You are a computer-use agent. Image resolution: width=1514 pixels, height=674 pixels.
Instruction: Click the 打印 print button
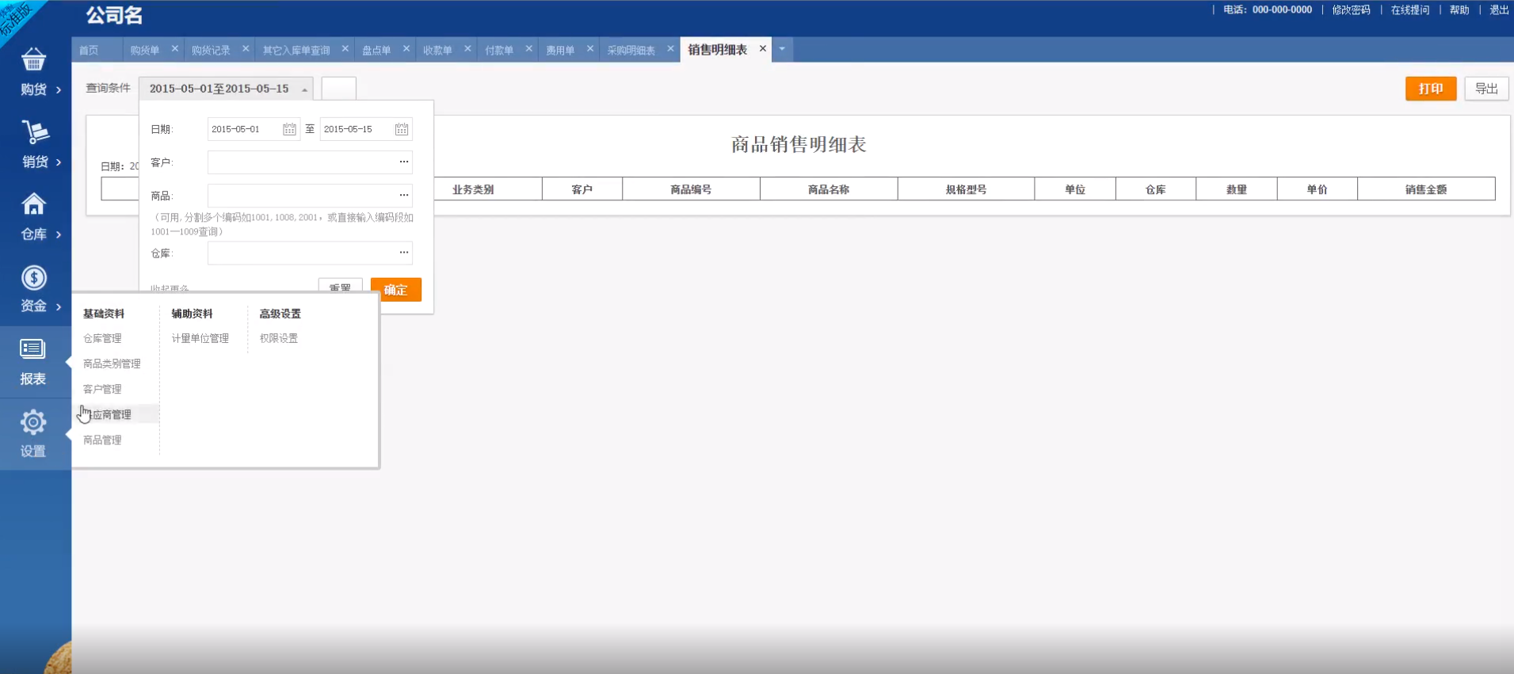(x=1430, y=89)
